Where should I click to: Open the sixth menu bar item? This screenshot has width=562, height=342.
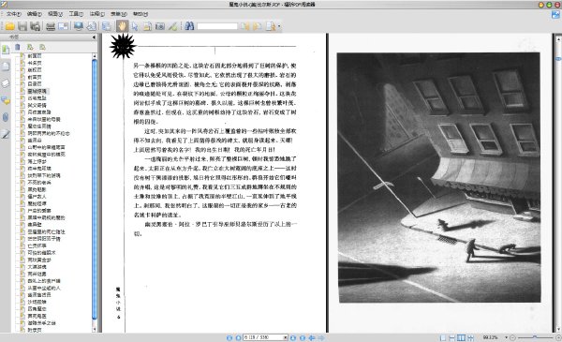tap(119, 14)
